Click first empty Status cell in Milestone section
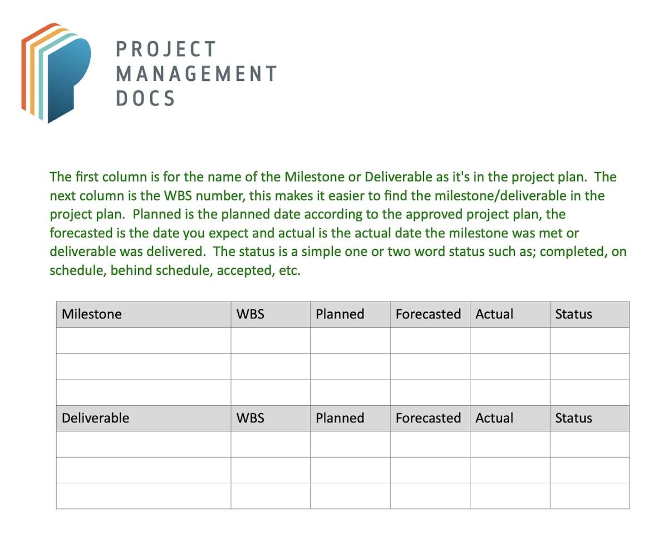Image resolution: width=668 pixels, height=534 pixels. click(590, 341)
